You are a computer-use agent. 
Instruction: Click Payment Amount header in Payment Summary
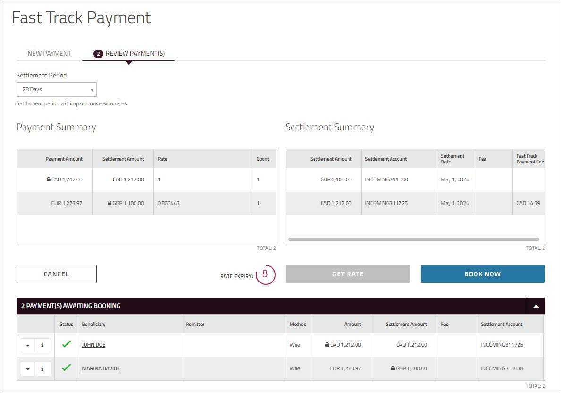coord(64,159)
